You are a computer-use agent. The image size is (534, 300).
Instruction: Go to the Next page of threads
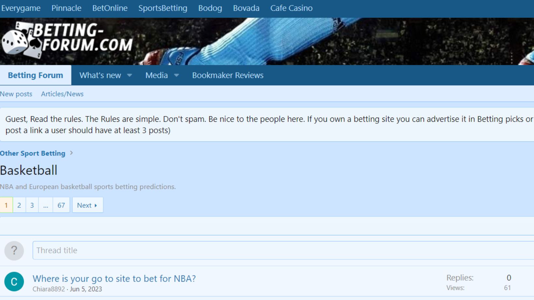tap(87, 205)
